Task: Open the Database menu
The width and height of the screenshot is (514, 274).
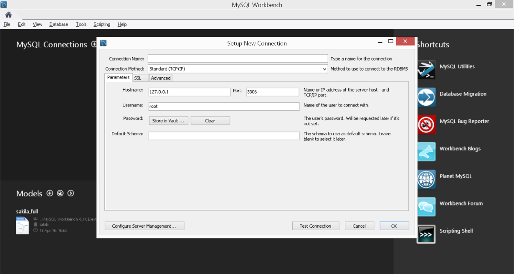Action: point(58,24)
